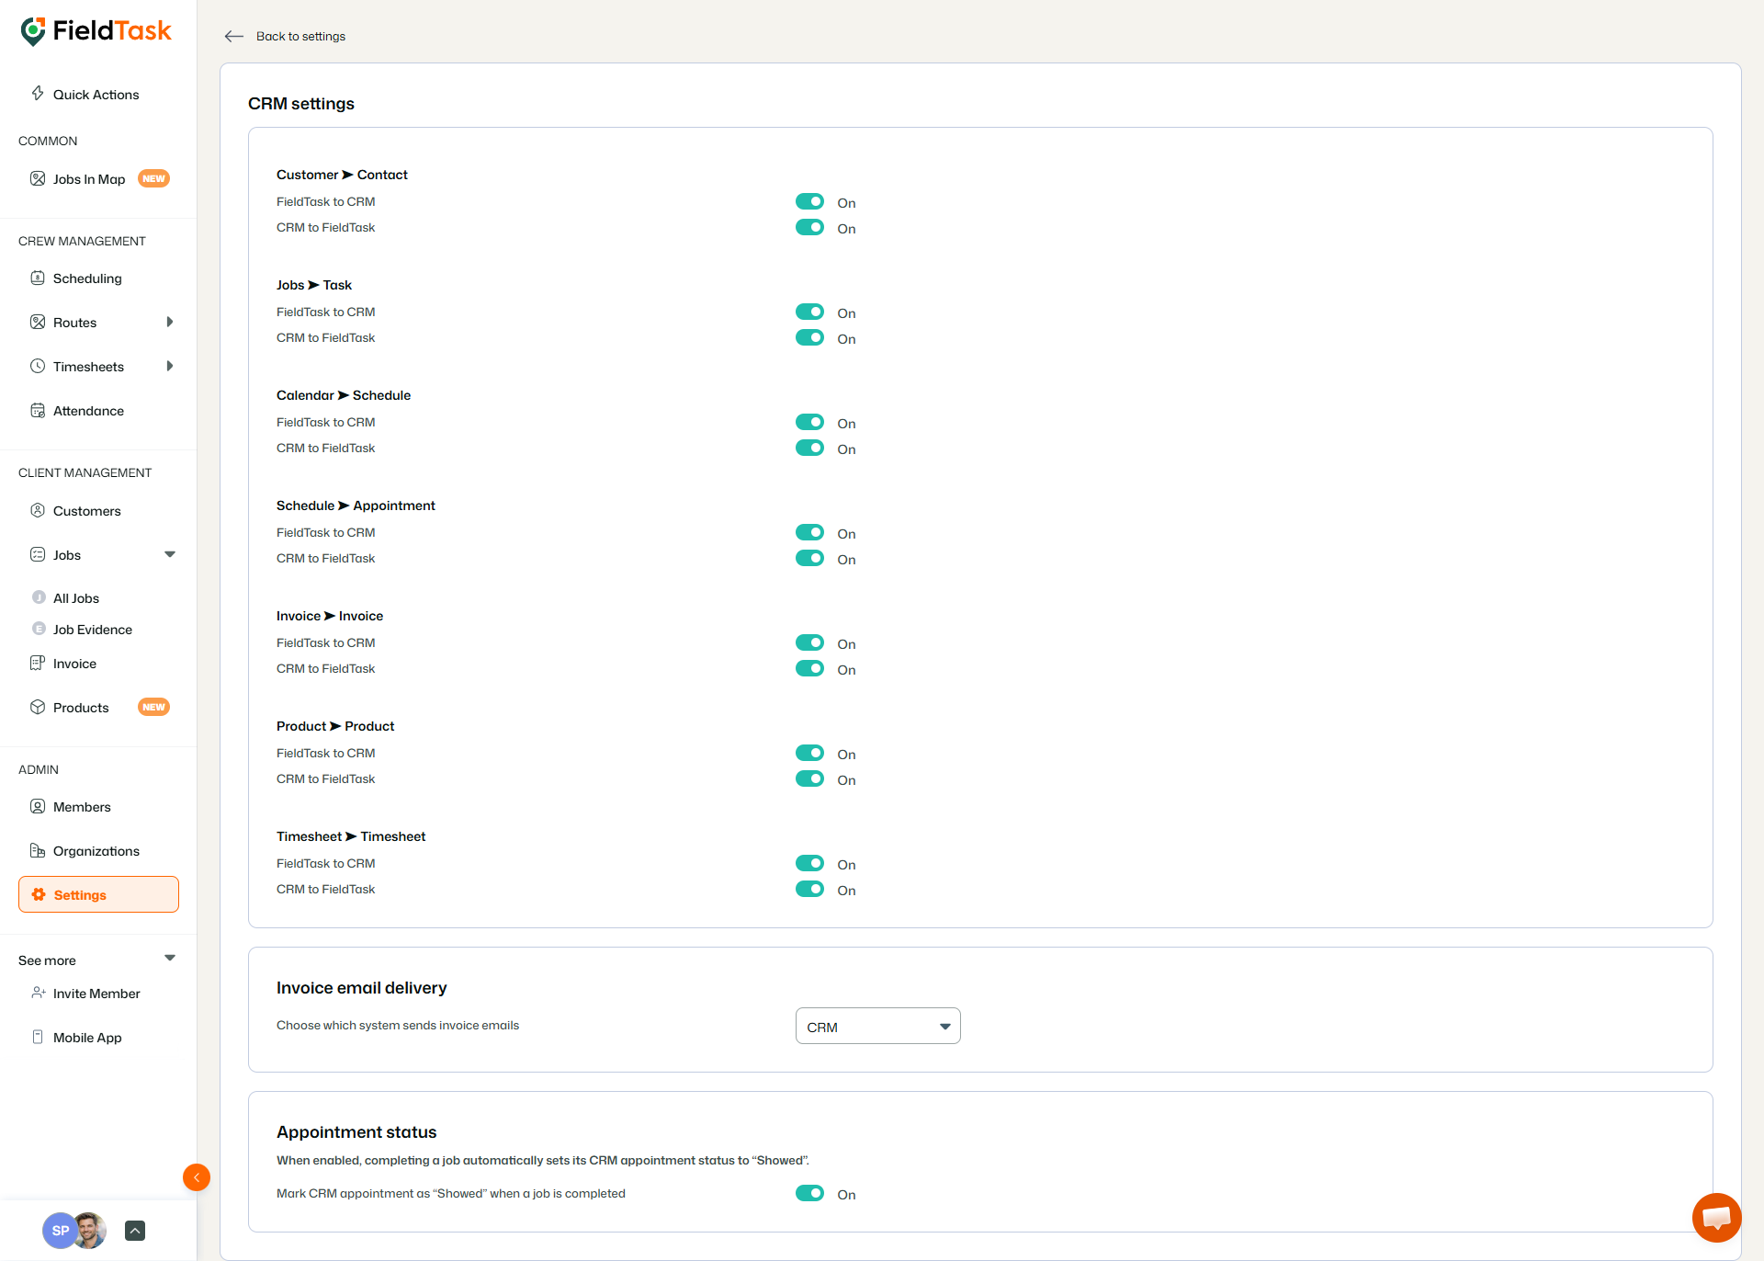Viewport: 1764px width, 1261px height.
Task: Click the See more label
Action: tap(47, 960)
